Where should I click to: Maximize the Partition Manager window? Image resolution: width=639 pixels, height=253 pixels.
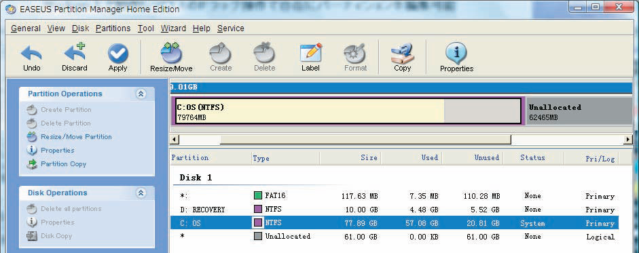point(596,7)
